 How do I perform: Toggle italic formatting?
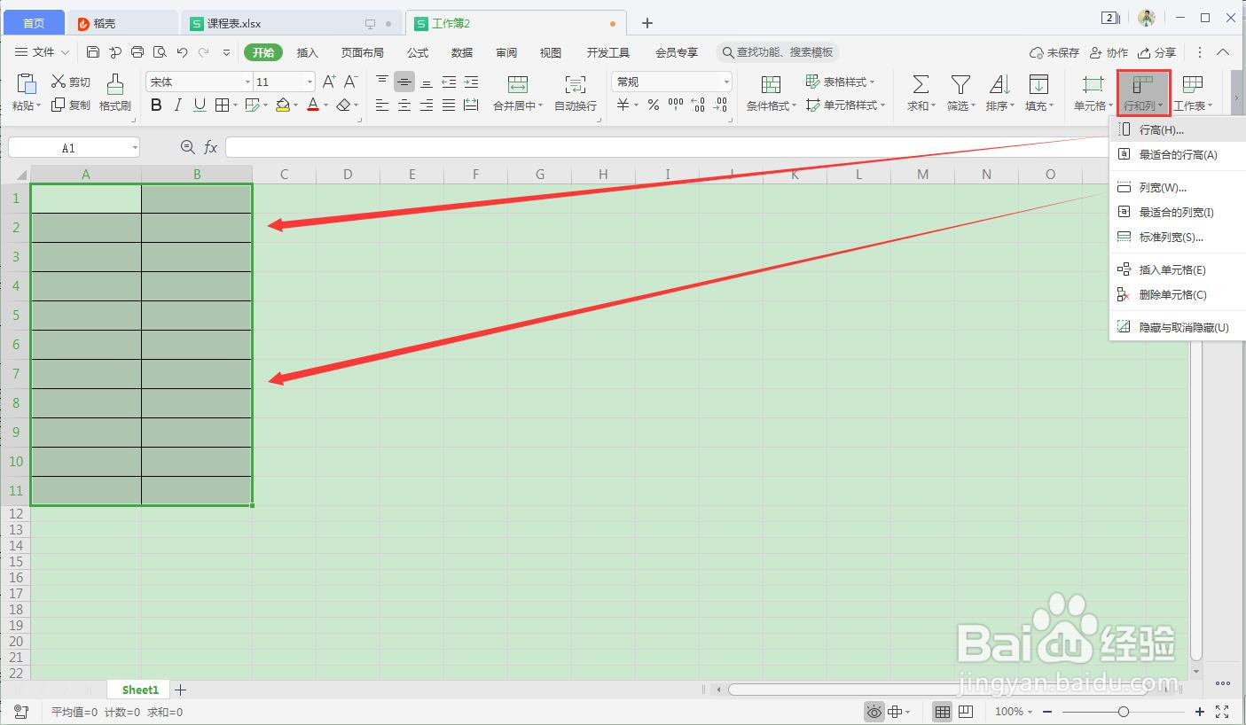177,105
